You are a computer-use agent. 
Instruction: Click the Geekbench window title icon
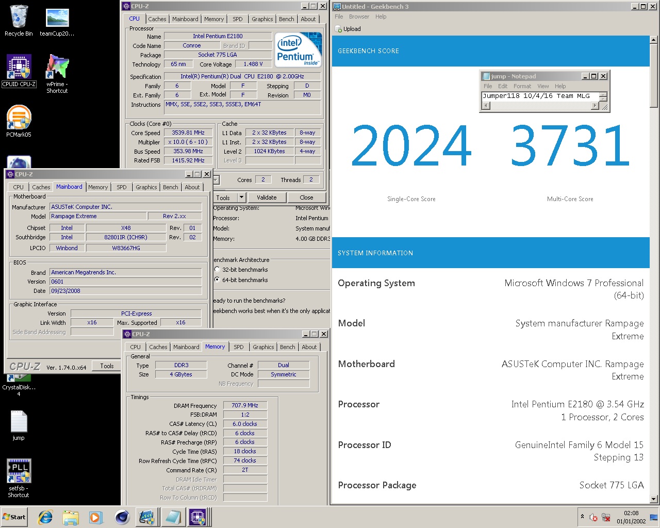point(337,6)
